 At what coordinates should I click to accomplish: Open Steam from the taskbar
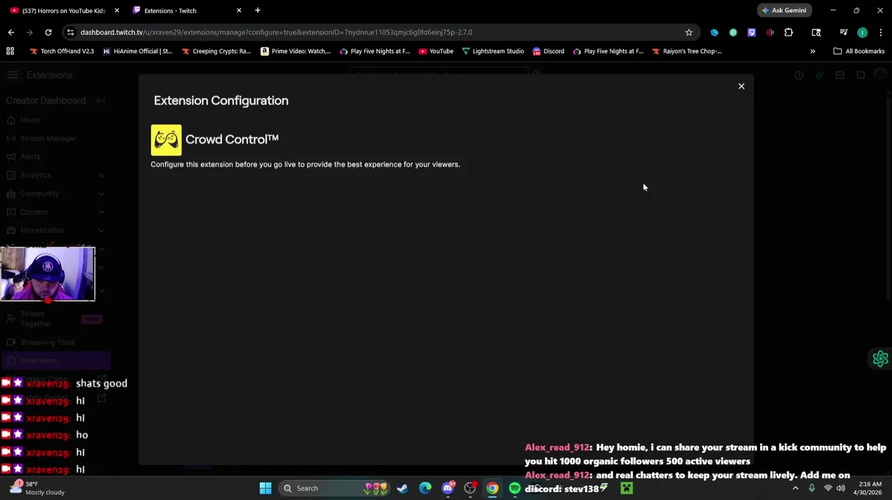click(402, 488)
